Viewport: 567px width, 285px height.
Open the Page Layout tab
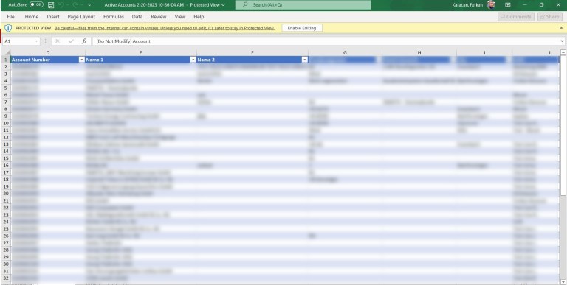click(81, 17)
